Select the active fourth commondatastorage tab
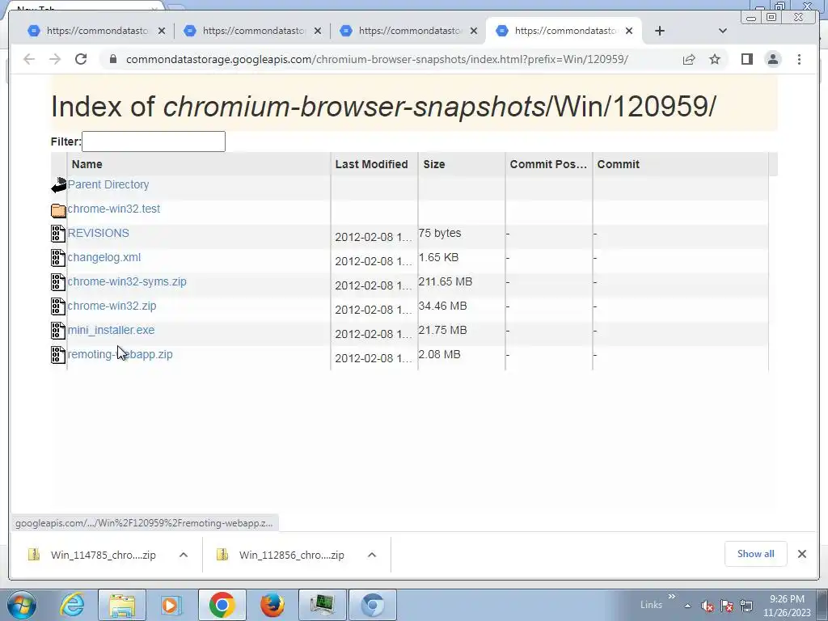The height and width of the screenshot is (621, 828). click(564, 32)
